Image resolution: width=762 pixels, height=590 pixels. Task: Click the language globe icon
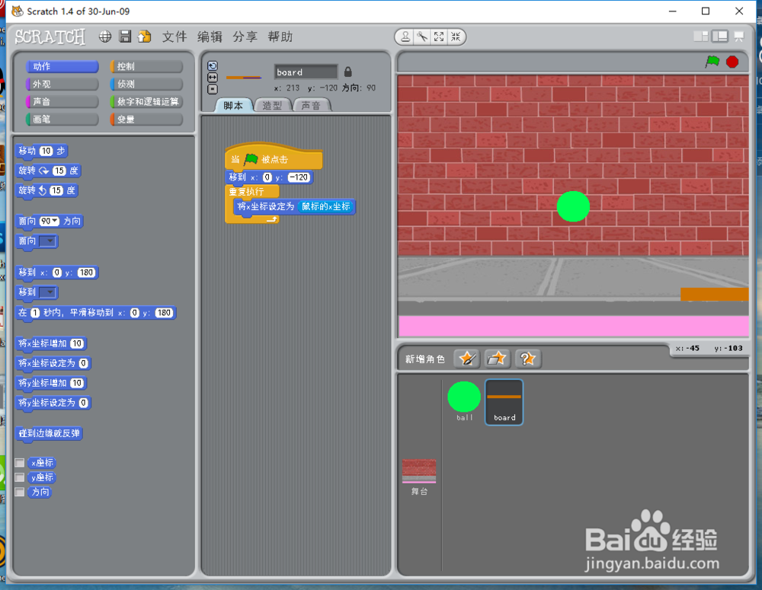(105, 37)
